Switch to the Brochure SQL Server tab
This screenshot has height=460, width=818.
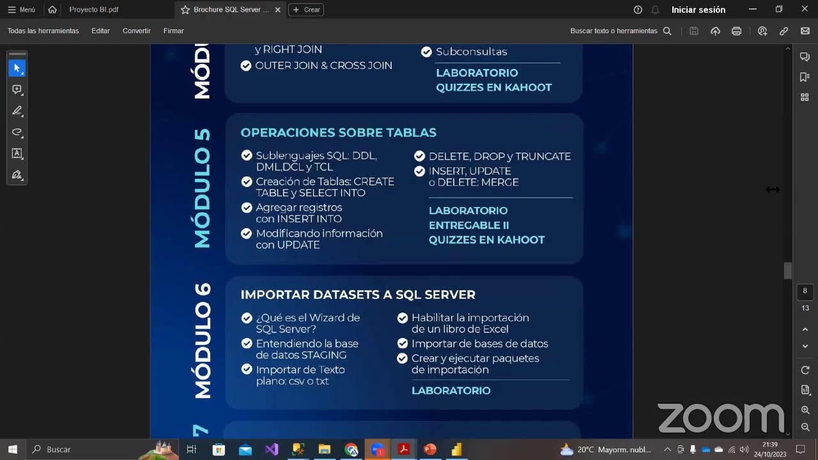[231, 10]
